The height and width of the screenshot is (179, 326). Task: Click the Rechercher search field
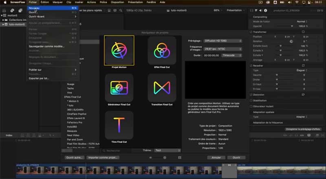124,150
